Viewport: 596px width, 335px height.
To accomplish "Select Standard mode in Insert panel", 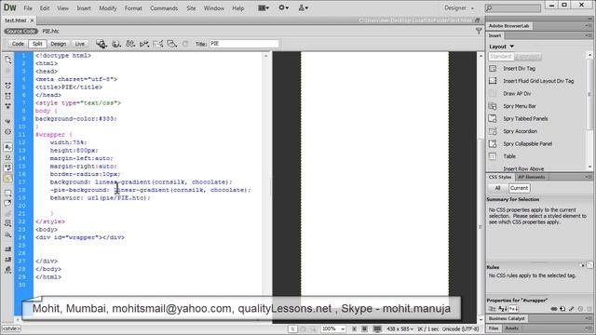I will click(x=501, y=57).
